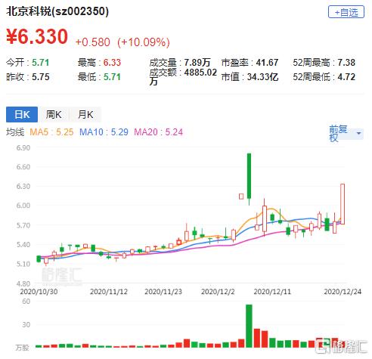Click 最低 low value 5.71
Viewport: 372px width, 359px height.
pyautogui.click(x=112, y=77)
